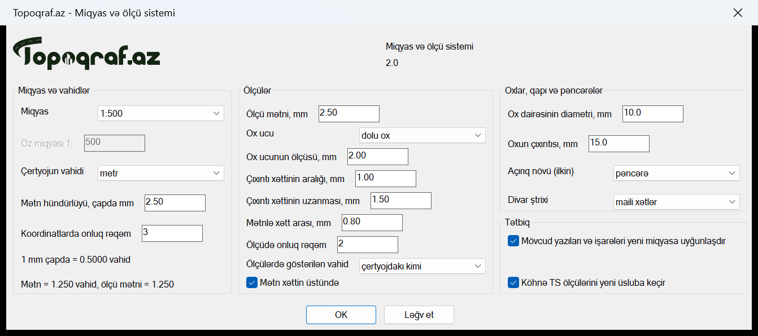Click the 'Miqyas və vahidlər' group title
The image size is (758, 336).
coord(54,90)
